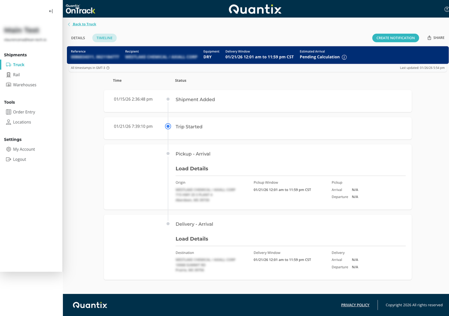This screenshot has width=449, height=316.
Task: Click the Shipment Added timeline dot
Action: pos(168,99)
